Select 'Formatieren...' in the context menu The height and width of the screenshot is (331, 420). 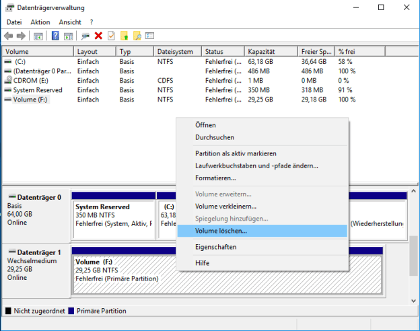tap(215, 178)
